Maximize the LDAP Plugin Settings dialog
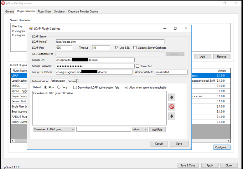This screenshot has width=243, height=169. pos(175,28)
